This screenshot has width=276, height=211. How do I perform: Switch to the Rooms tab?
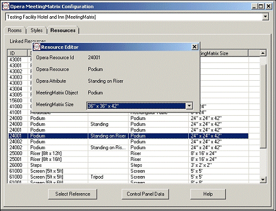15,31
